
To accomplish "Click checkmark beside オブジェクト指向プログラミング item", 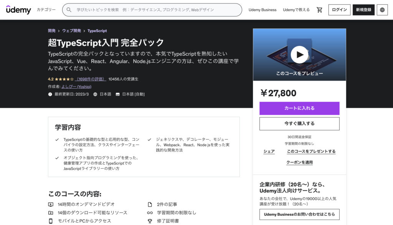I will (57, 158).
